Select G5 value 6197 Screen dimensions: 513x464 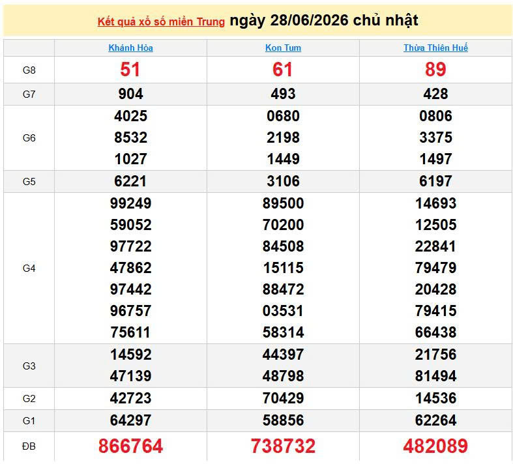tap(435, 181)
